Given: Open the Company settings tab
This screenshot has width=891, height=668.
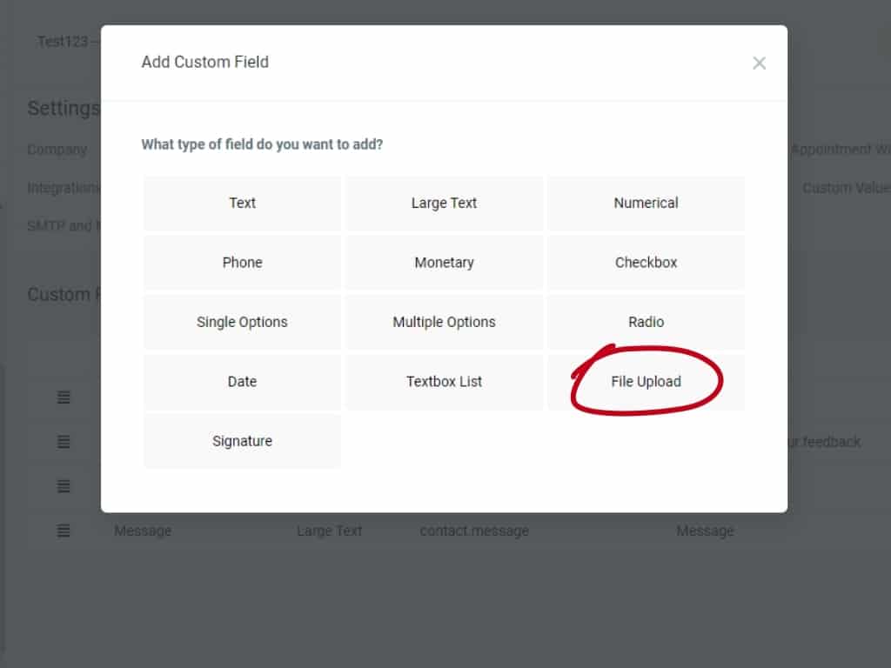Looking at the screenshot, I should (57, 150).
